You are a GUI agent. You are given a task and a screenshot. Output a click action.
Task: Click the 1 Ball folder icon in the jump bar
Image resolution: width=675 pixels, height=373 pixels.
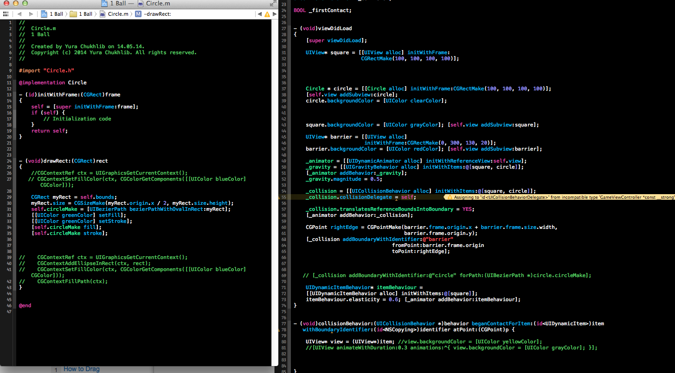[74, 13]
